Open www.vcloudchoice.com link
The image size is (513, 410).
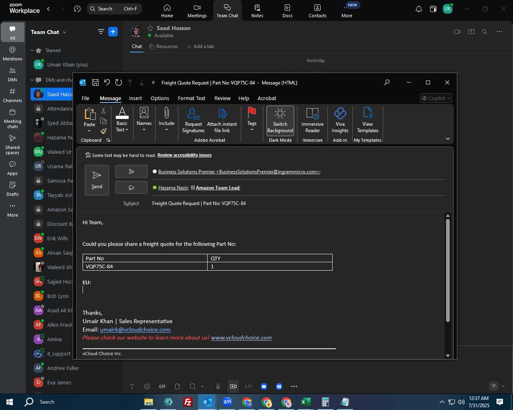coord(241,338)
